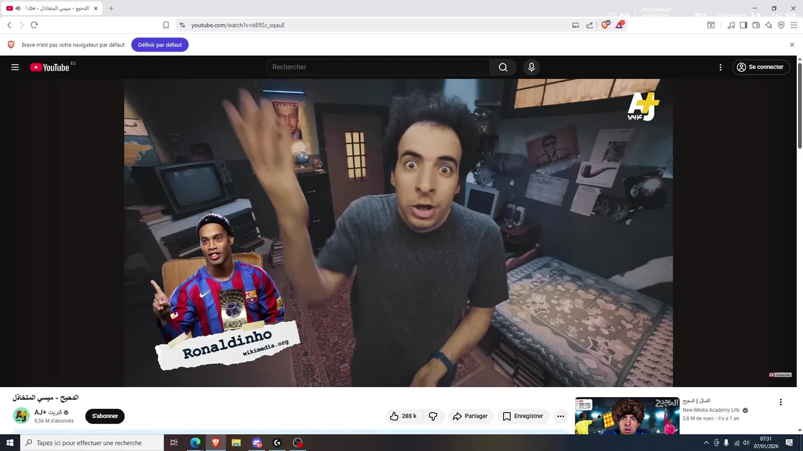Viewport: 803px width, 451px height.
Task: Click Définir par défaut button
Action: (x=160, y=45)
